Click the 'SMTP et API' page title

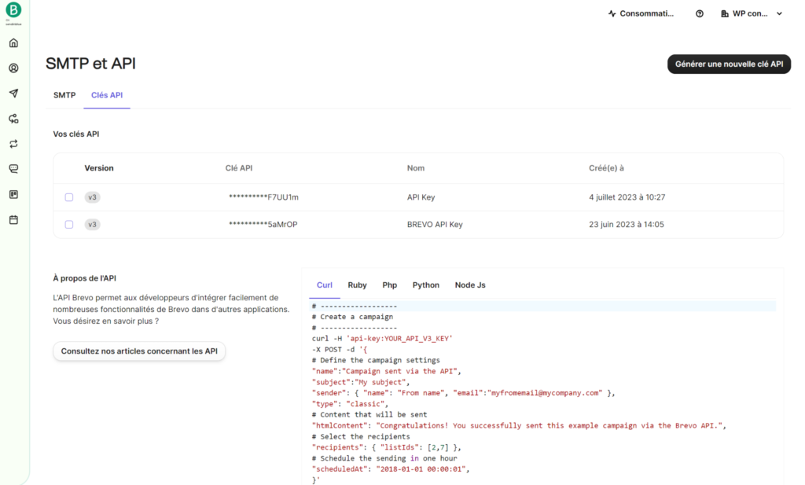pyautogui.click(x=91, y=64)
